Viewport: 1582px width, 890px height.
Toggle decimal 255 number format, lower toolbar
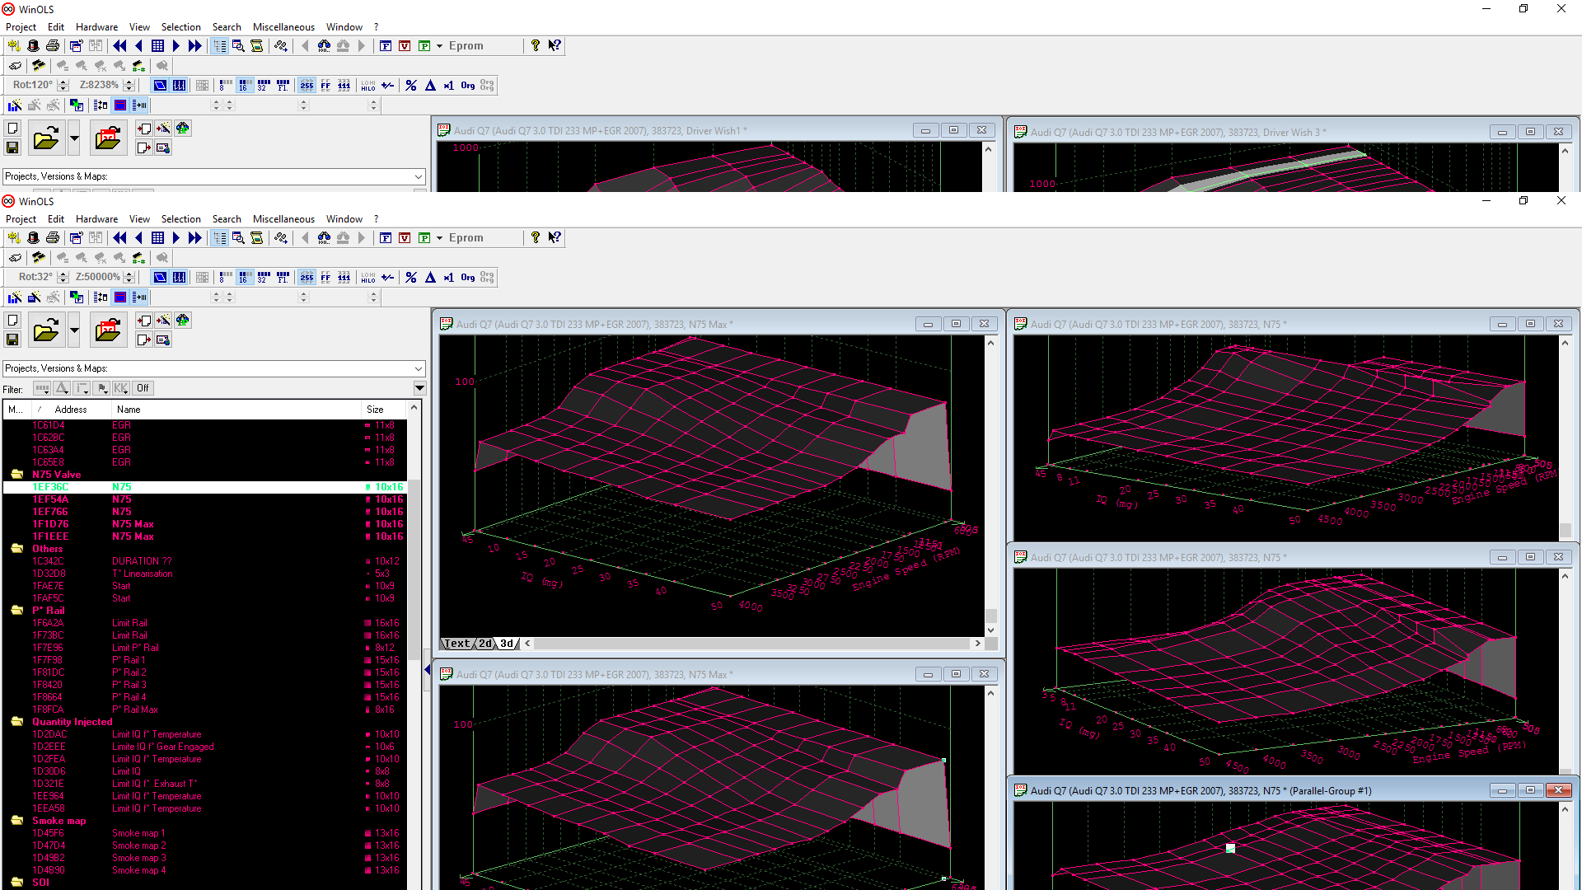coord(307,278)
